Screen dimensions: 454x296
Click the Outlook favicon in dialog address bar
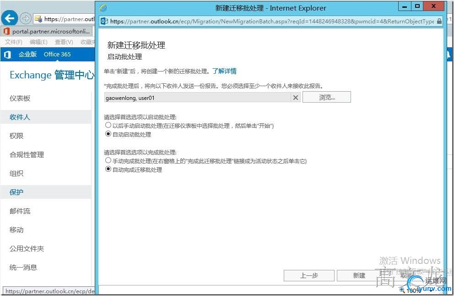(x=104, y=21)
